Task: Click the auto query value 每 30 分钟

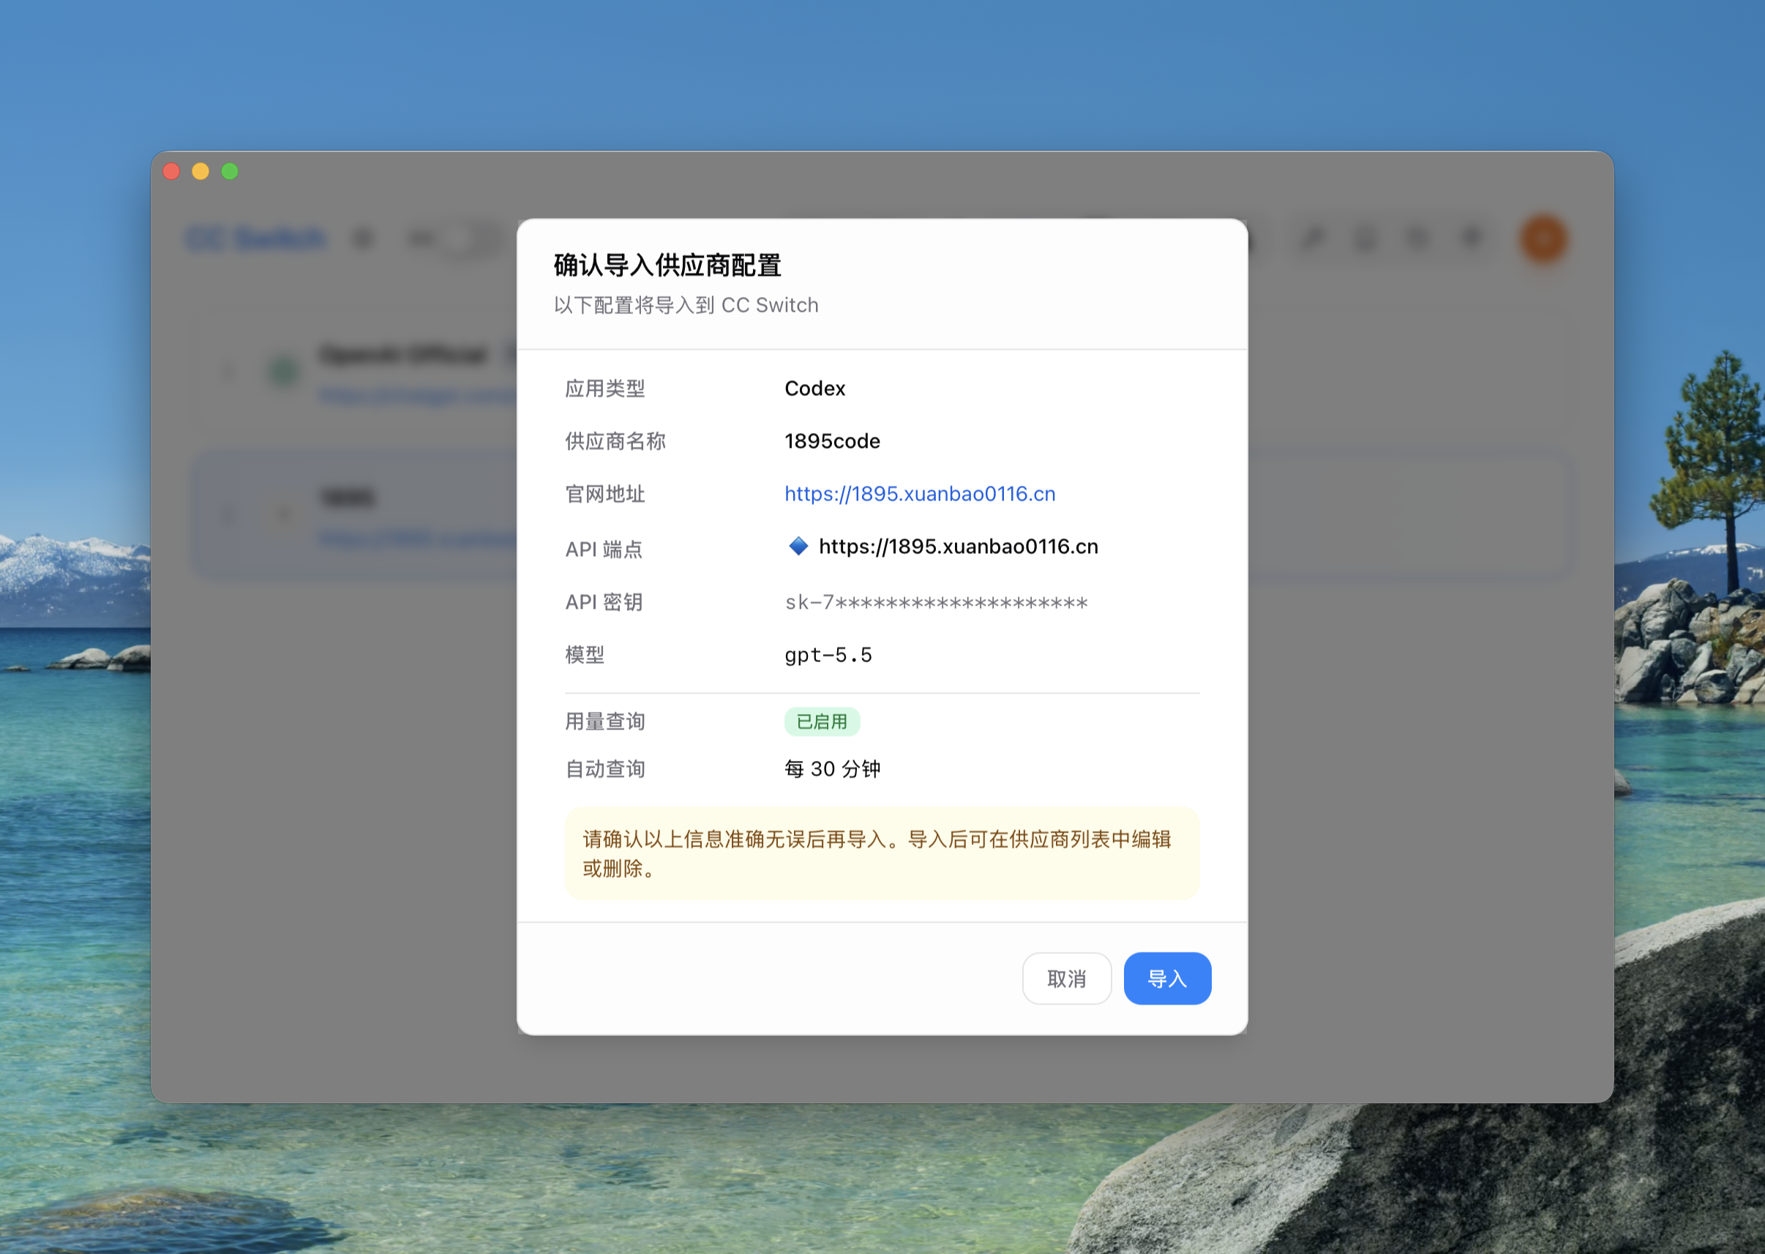Action: tap(832, 769)
